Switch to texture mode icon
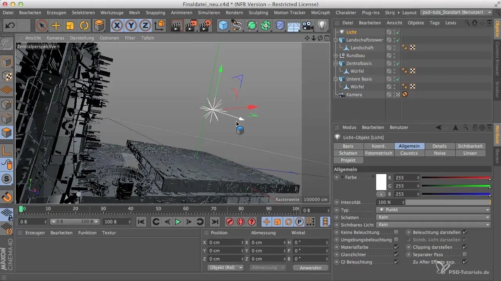This screenshot has width=501, height=281. coord(7,76)
